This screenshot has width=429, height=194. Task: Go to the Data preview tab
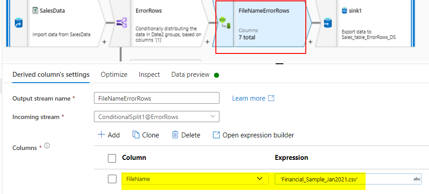coord(190,75)
